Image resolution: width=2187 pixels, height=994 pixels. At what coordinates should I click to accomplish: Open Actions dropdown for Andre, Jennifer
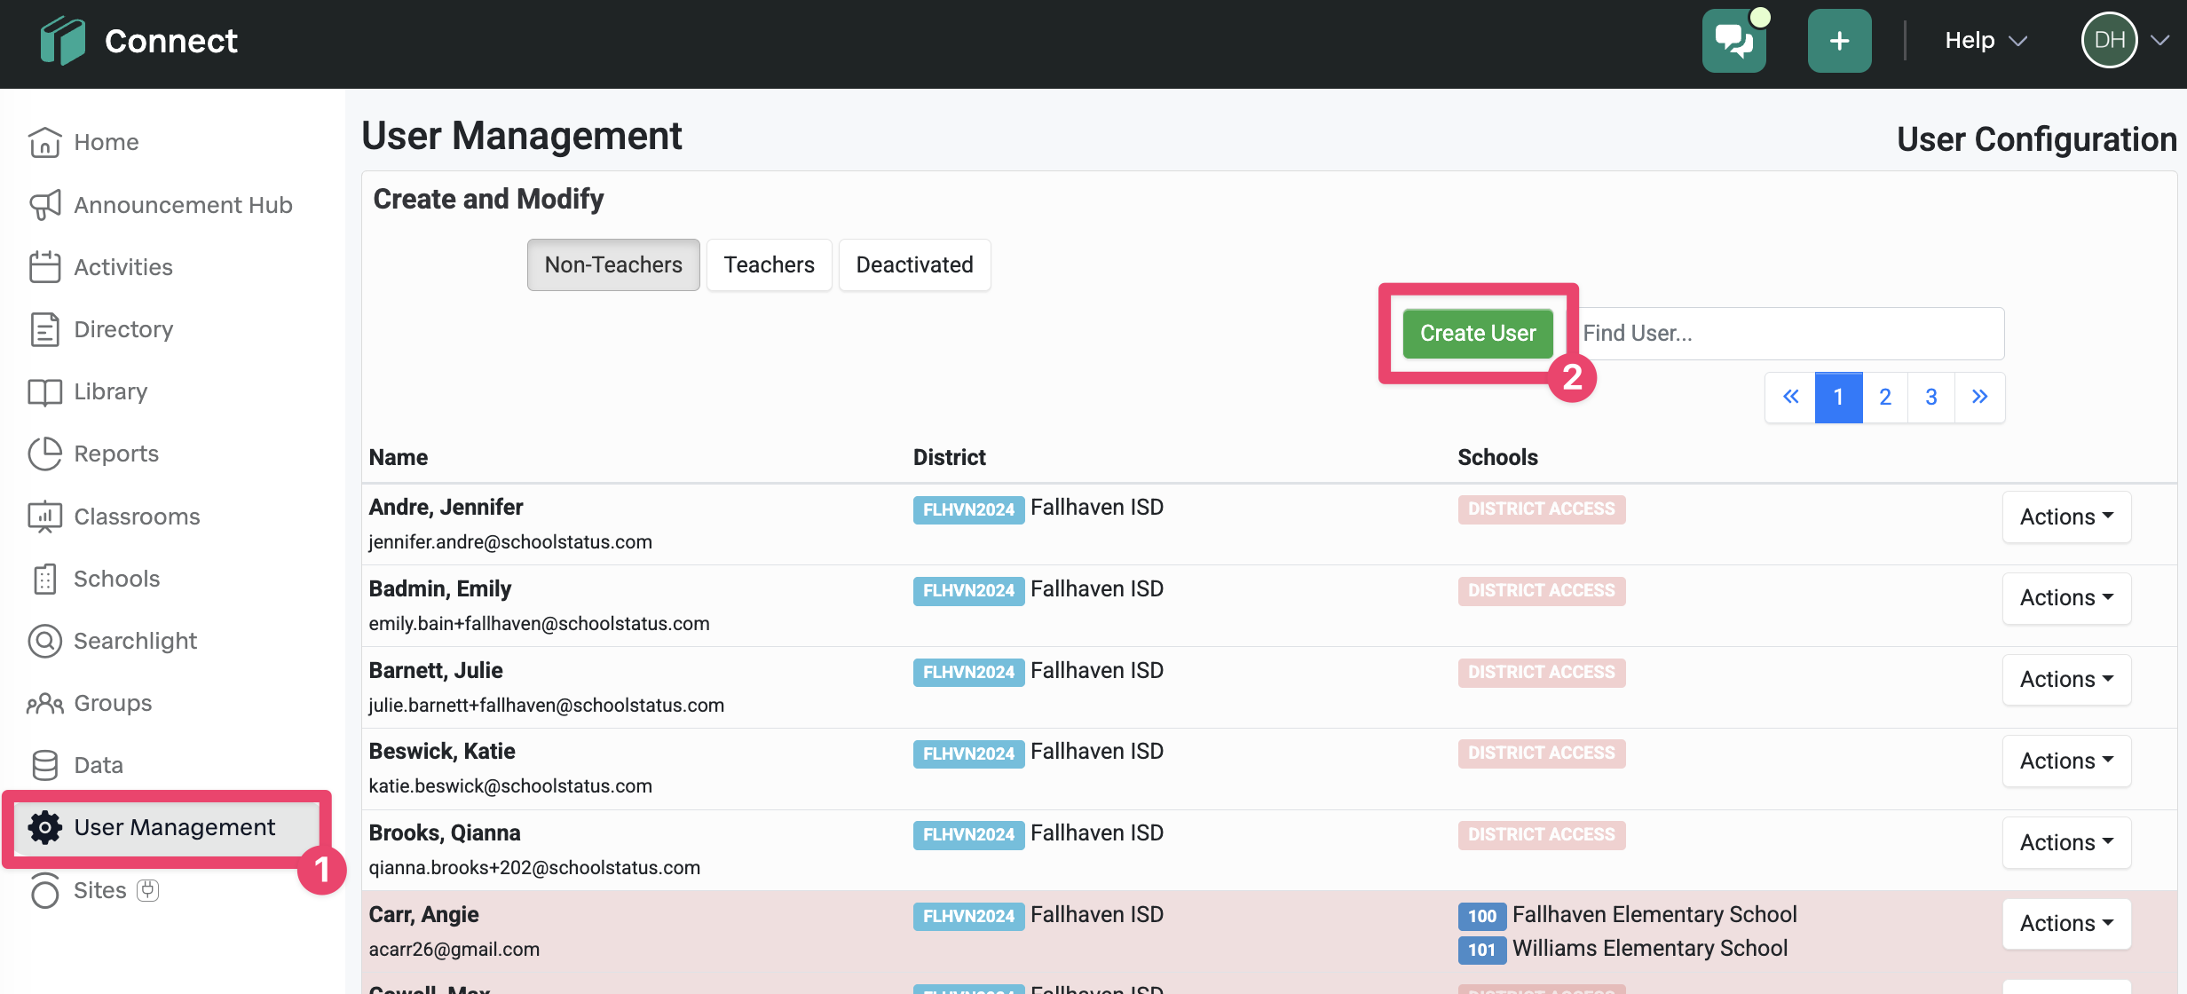click(2066, 517)
